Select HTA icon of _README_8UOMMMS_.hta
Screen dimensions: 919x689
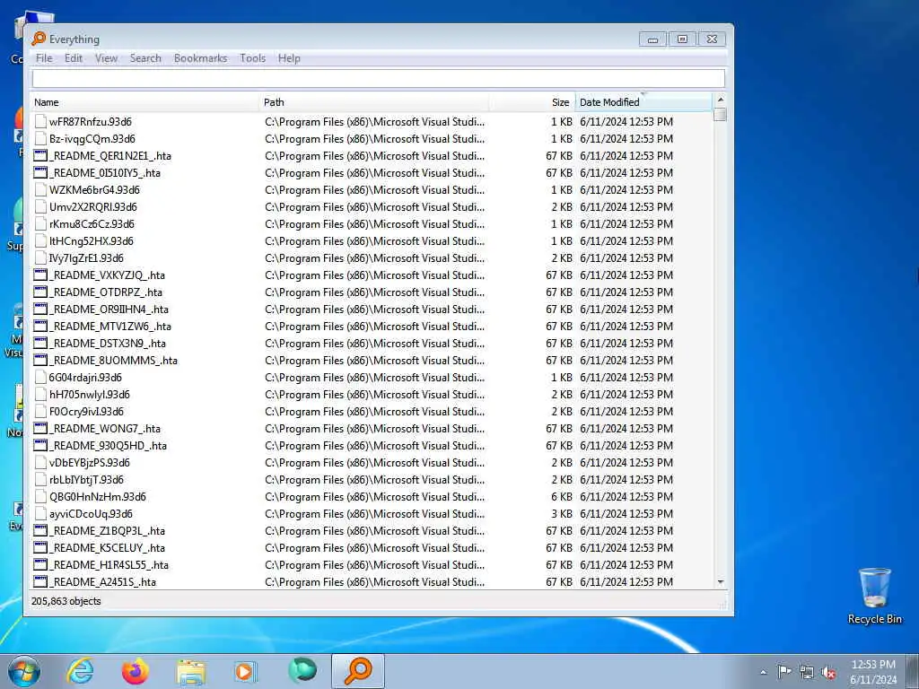click(40, 360)
